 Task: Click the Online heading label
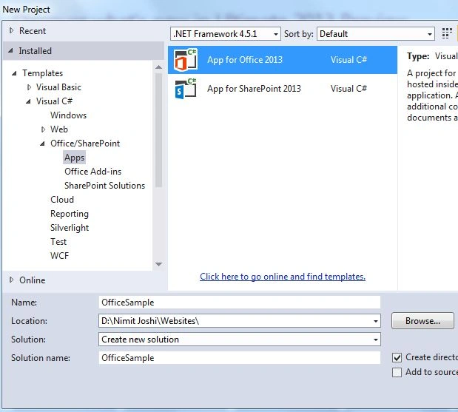32,280
